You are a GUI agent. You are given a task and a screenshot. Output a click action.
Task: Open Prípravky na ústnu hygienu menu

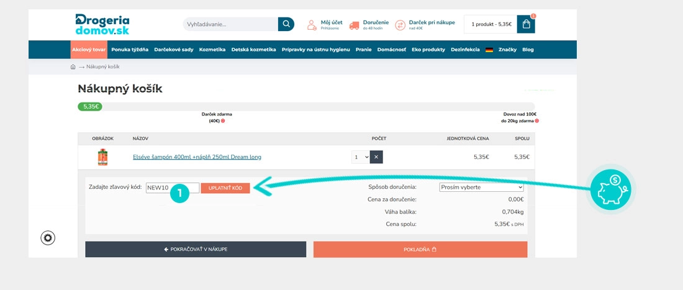[316, 50]
